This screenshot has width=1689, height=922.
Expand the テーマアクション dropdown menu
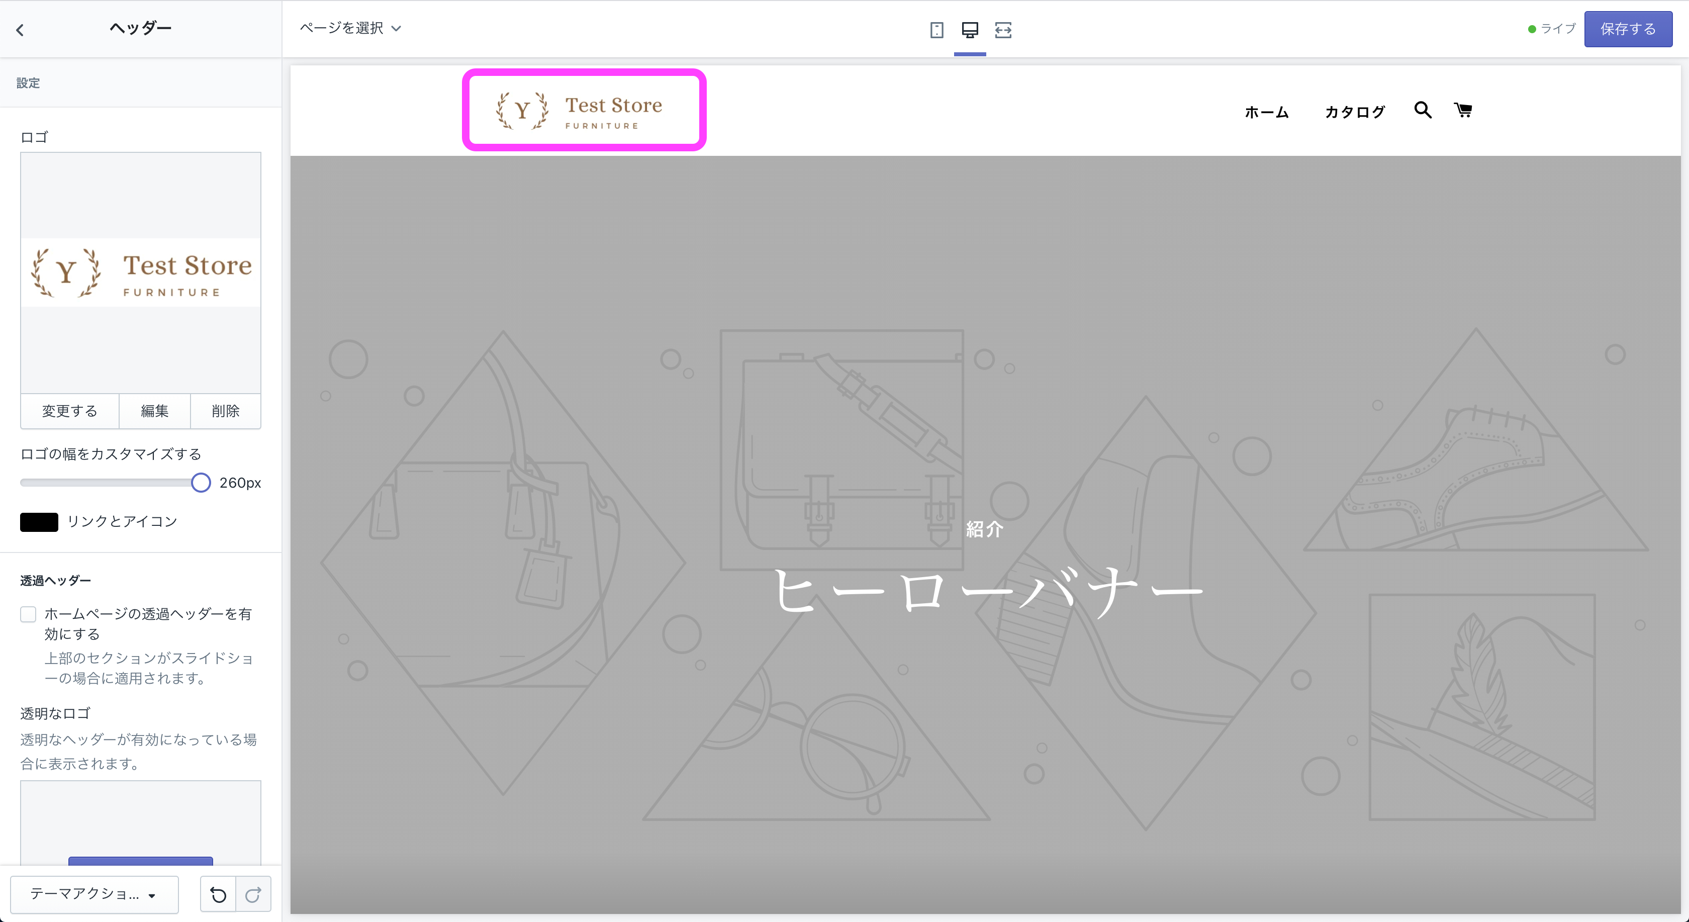(x=94, y=894)
